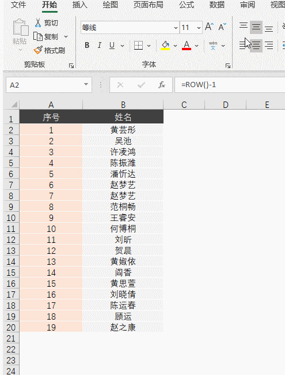Viewport: 285px width, 375px height.
Task: Open the font name dropdown (等线)
Action: coord(176,28)
